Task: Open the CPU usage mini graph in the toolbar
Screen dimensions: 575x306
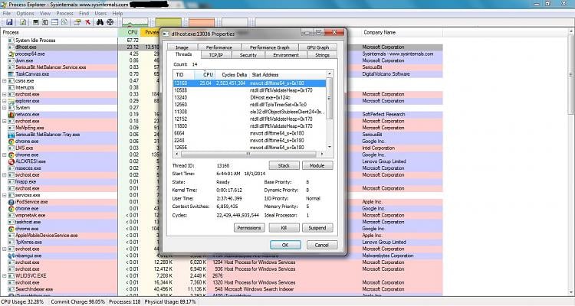Action: click(x=135, y=22)
